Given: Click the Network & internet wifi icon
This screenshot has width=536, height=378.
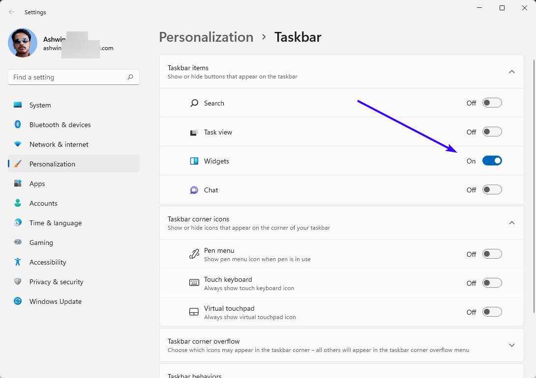Looking at the screenshot, I should click(x=18, y=144).
